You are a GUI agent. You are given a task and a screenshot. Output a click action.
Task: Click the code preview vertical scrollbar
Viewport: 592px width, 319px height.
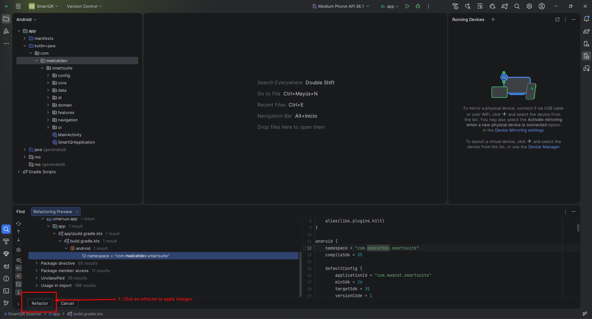click(x=578, y=228)
